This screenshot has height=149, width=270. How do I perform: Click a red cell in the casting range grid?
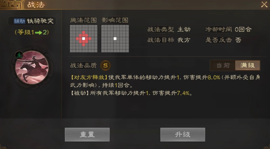point(84,32)
